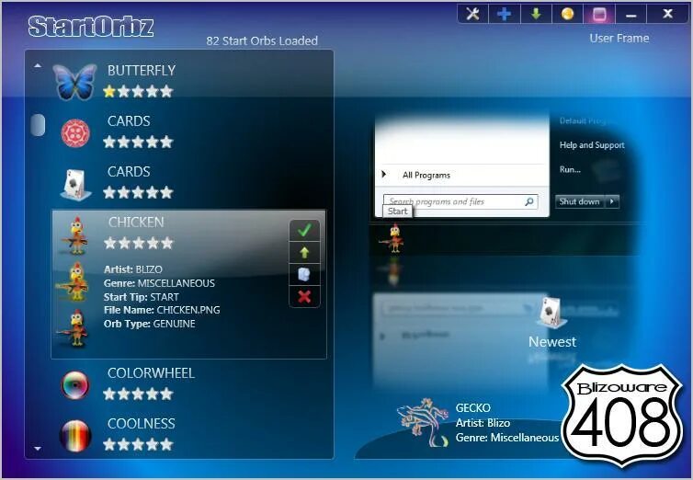The height and width of the screenshot is (480, 693).
Task: Select the Butterfly orb icon
Action: point(74,81)
